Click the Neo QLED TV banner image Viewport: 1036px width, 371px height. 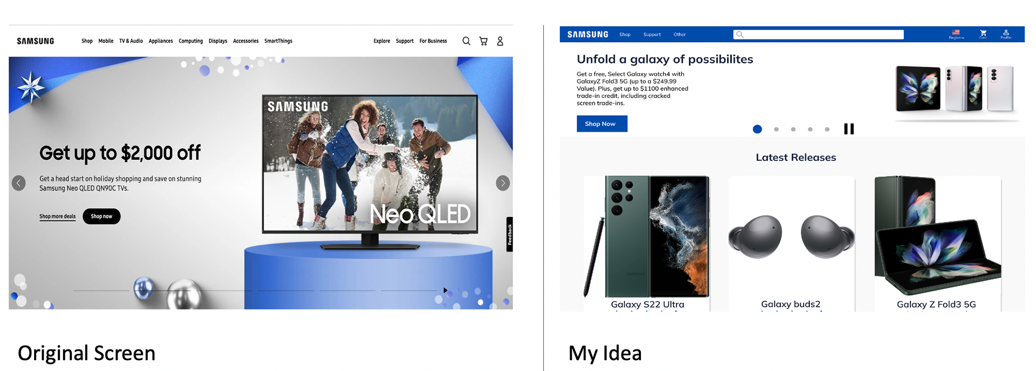tap(370, 172)
